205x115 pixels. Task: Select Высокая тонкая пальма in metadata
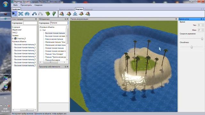(55, 33)
